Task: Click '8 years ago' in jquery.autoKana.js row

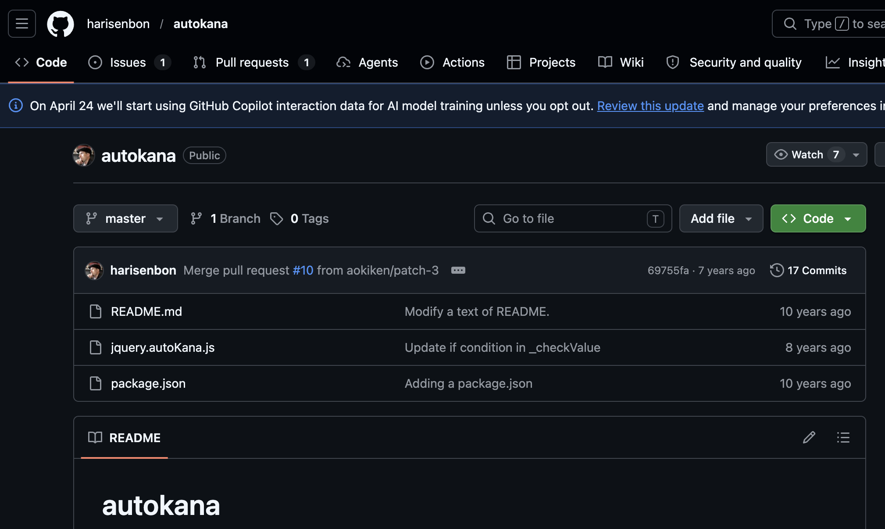Action: tap(818, 347)
